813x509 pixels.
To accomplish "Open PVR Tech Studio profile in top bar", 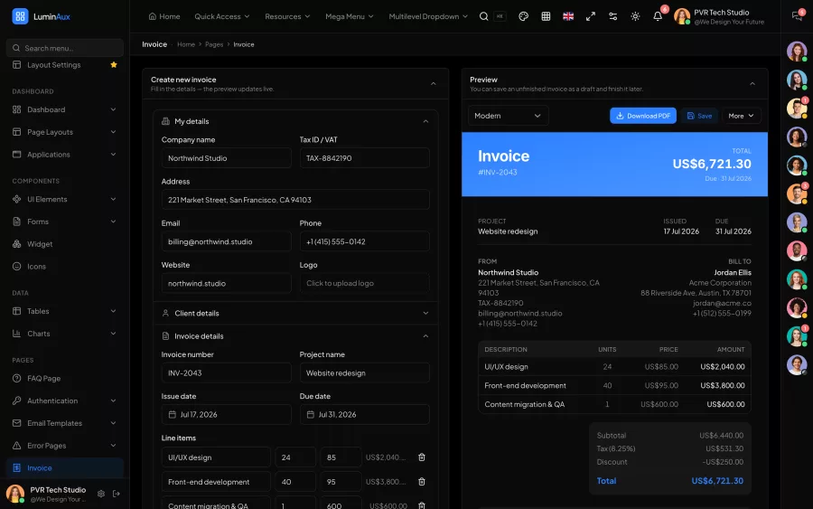I will click(x=719, y=16).
